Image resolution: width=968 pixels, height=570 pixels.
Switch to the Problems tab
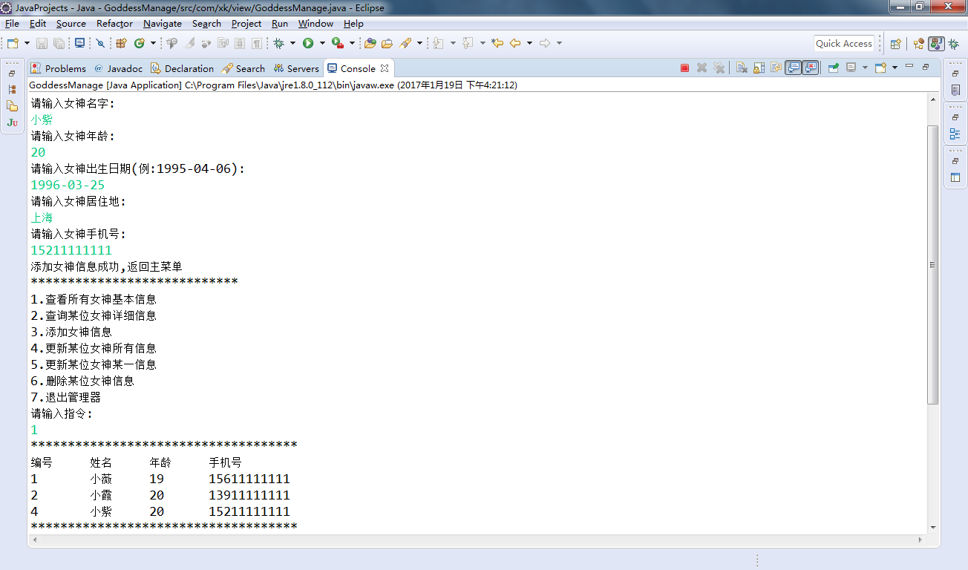[x=59, y=68]
